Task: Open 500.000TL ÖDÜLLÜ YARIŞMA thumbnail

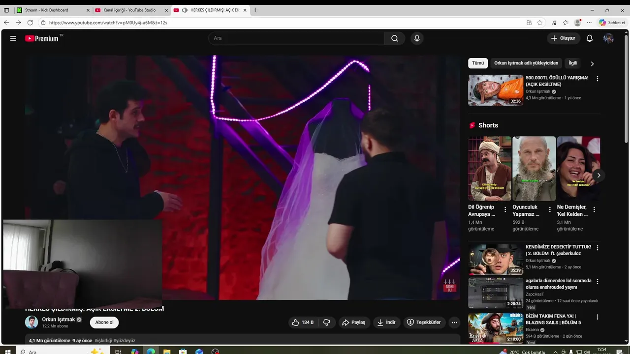Action: click(x=496, y=90)
